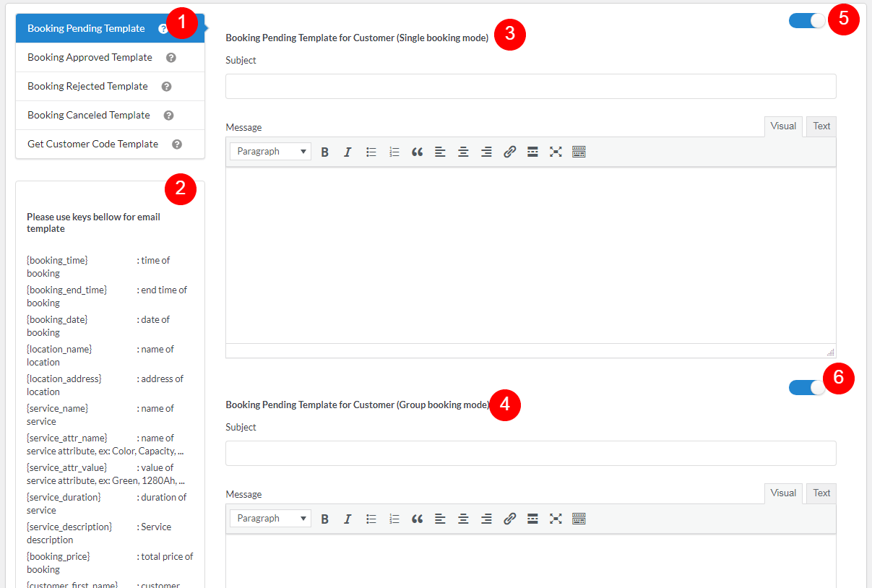The image size is (872, 588).
Task: Click Blockquote icon in first message editor
Action: pyautogui.click(x=417, y=152)
